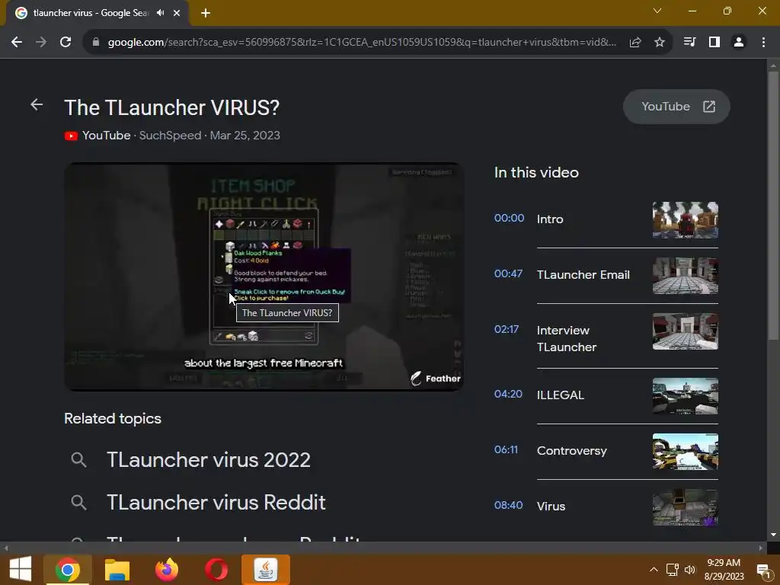Screen dimensions: 780x585
Task: Jump to 02:17 timestamp
Action: (507, 329)
